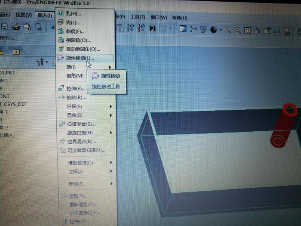Select 倒角(M) Chamfer menu item

(x=75, y=76)
